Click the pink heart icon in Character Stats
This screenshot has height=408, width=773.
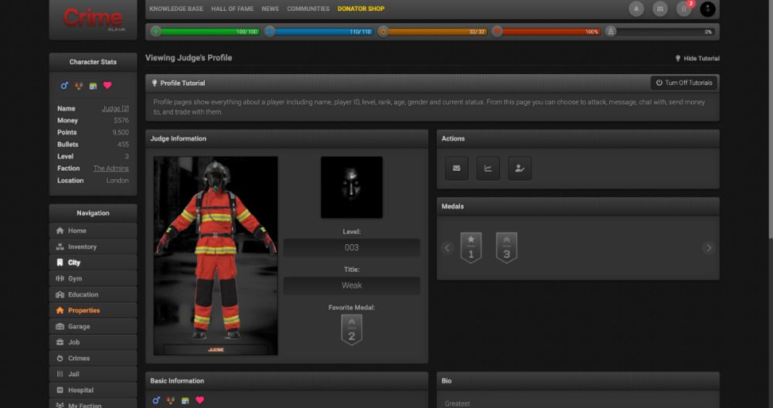click(107, 85)
